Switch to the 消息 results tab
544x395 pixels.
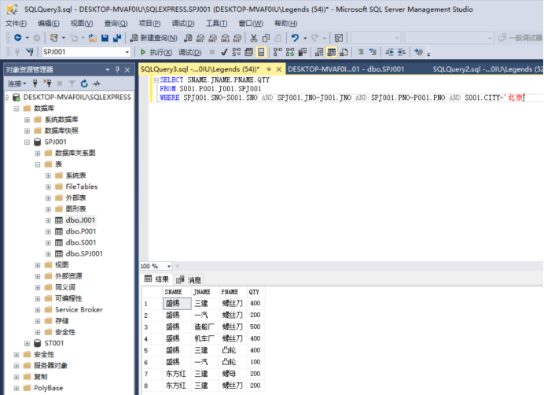(189, 279)
